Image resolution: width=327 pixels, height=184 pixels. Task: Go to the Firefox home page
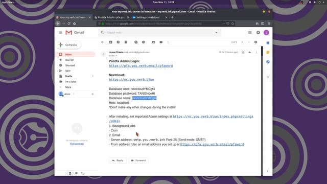click(x=75, y=24)
